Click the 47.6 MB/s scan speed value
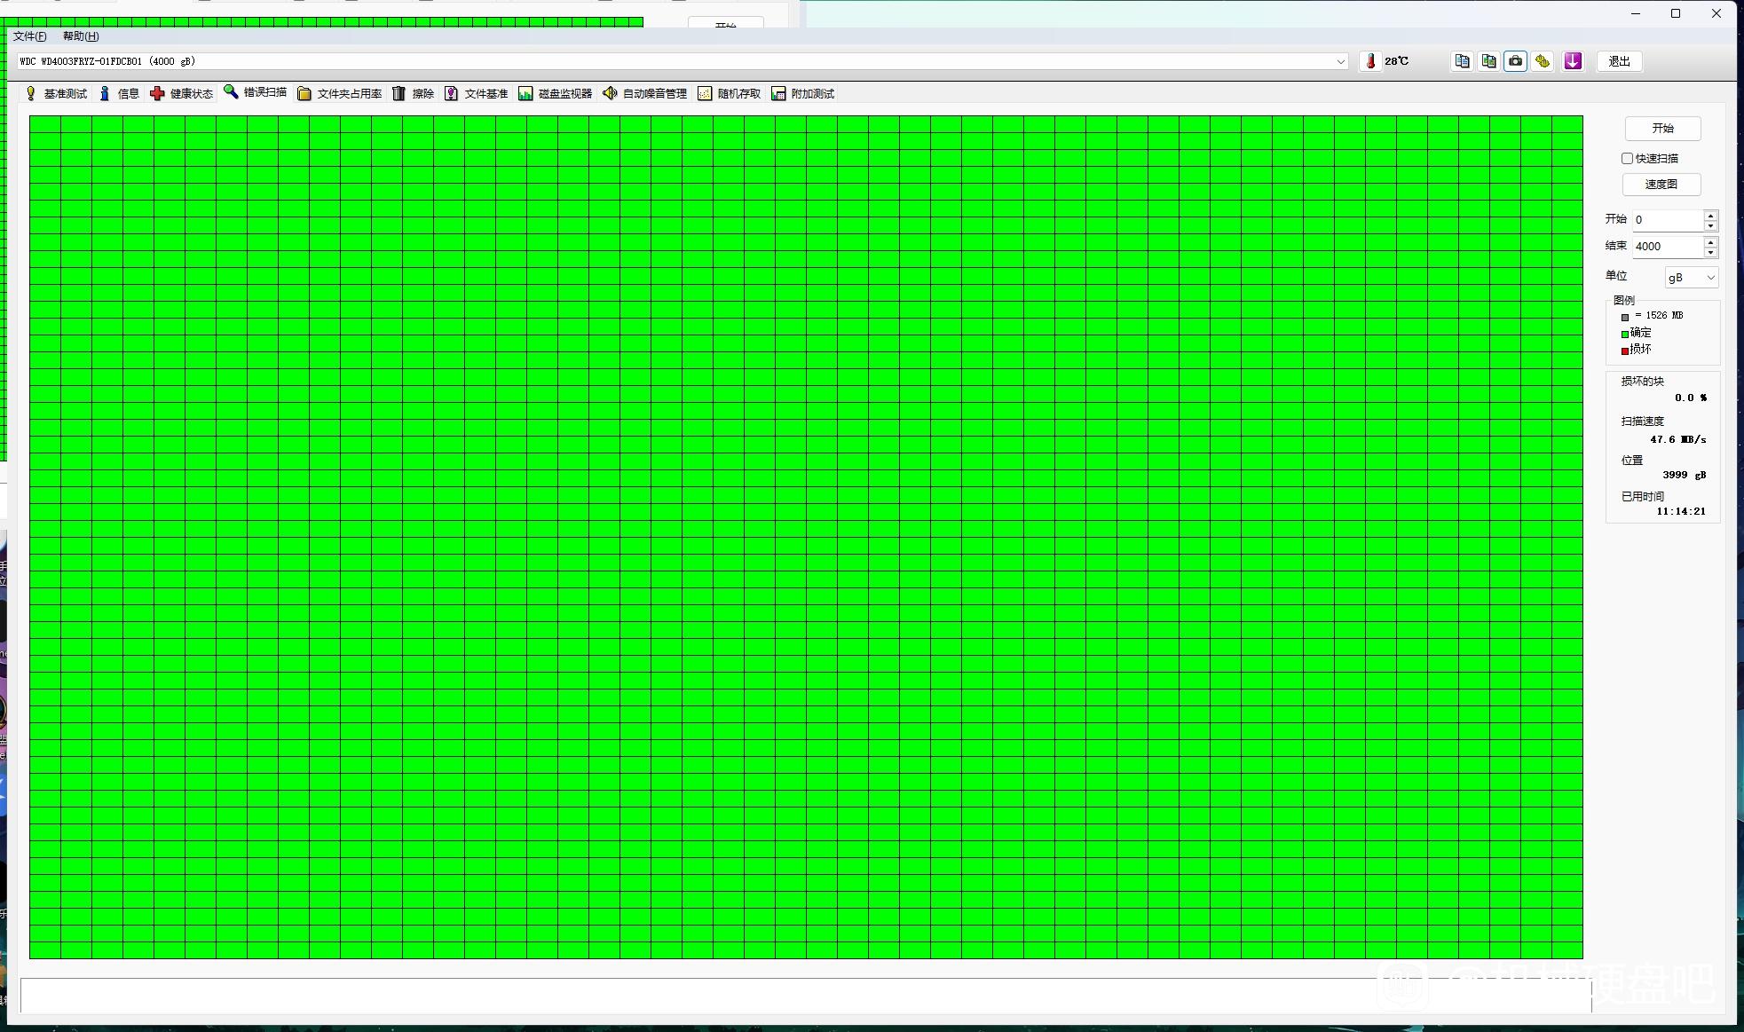 click(1677, 439)
